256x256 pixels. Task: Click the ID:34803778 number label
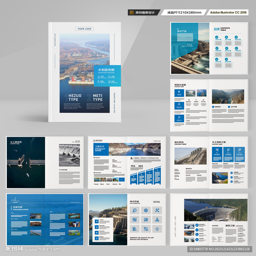[198, 249]
